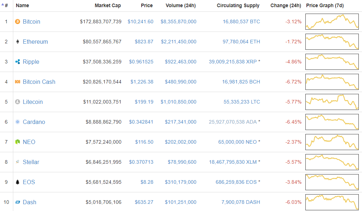Click the Stellar coin logo
Screen dimensions: 362x211
pyautogui.click(x=17, y=162)
